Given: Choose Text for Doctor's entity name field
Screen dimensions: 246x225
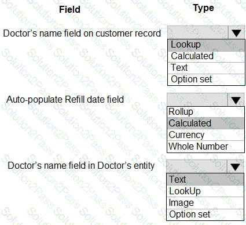Looking at the screenshot, I should coord(205,179).
